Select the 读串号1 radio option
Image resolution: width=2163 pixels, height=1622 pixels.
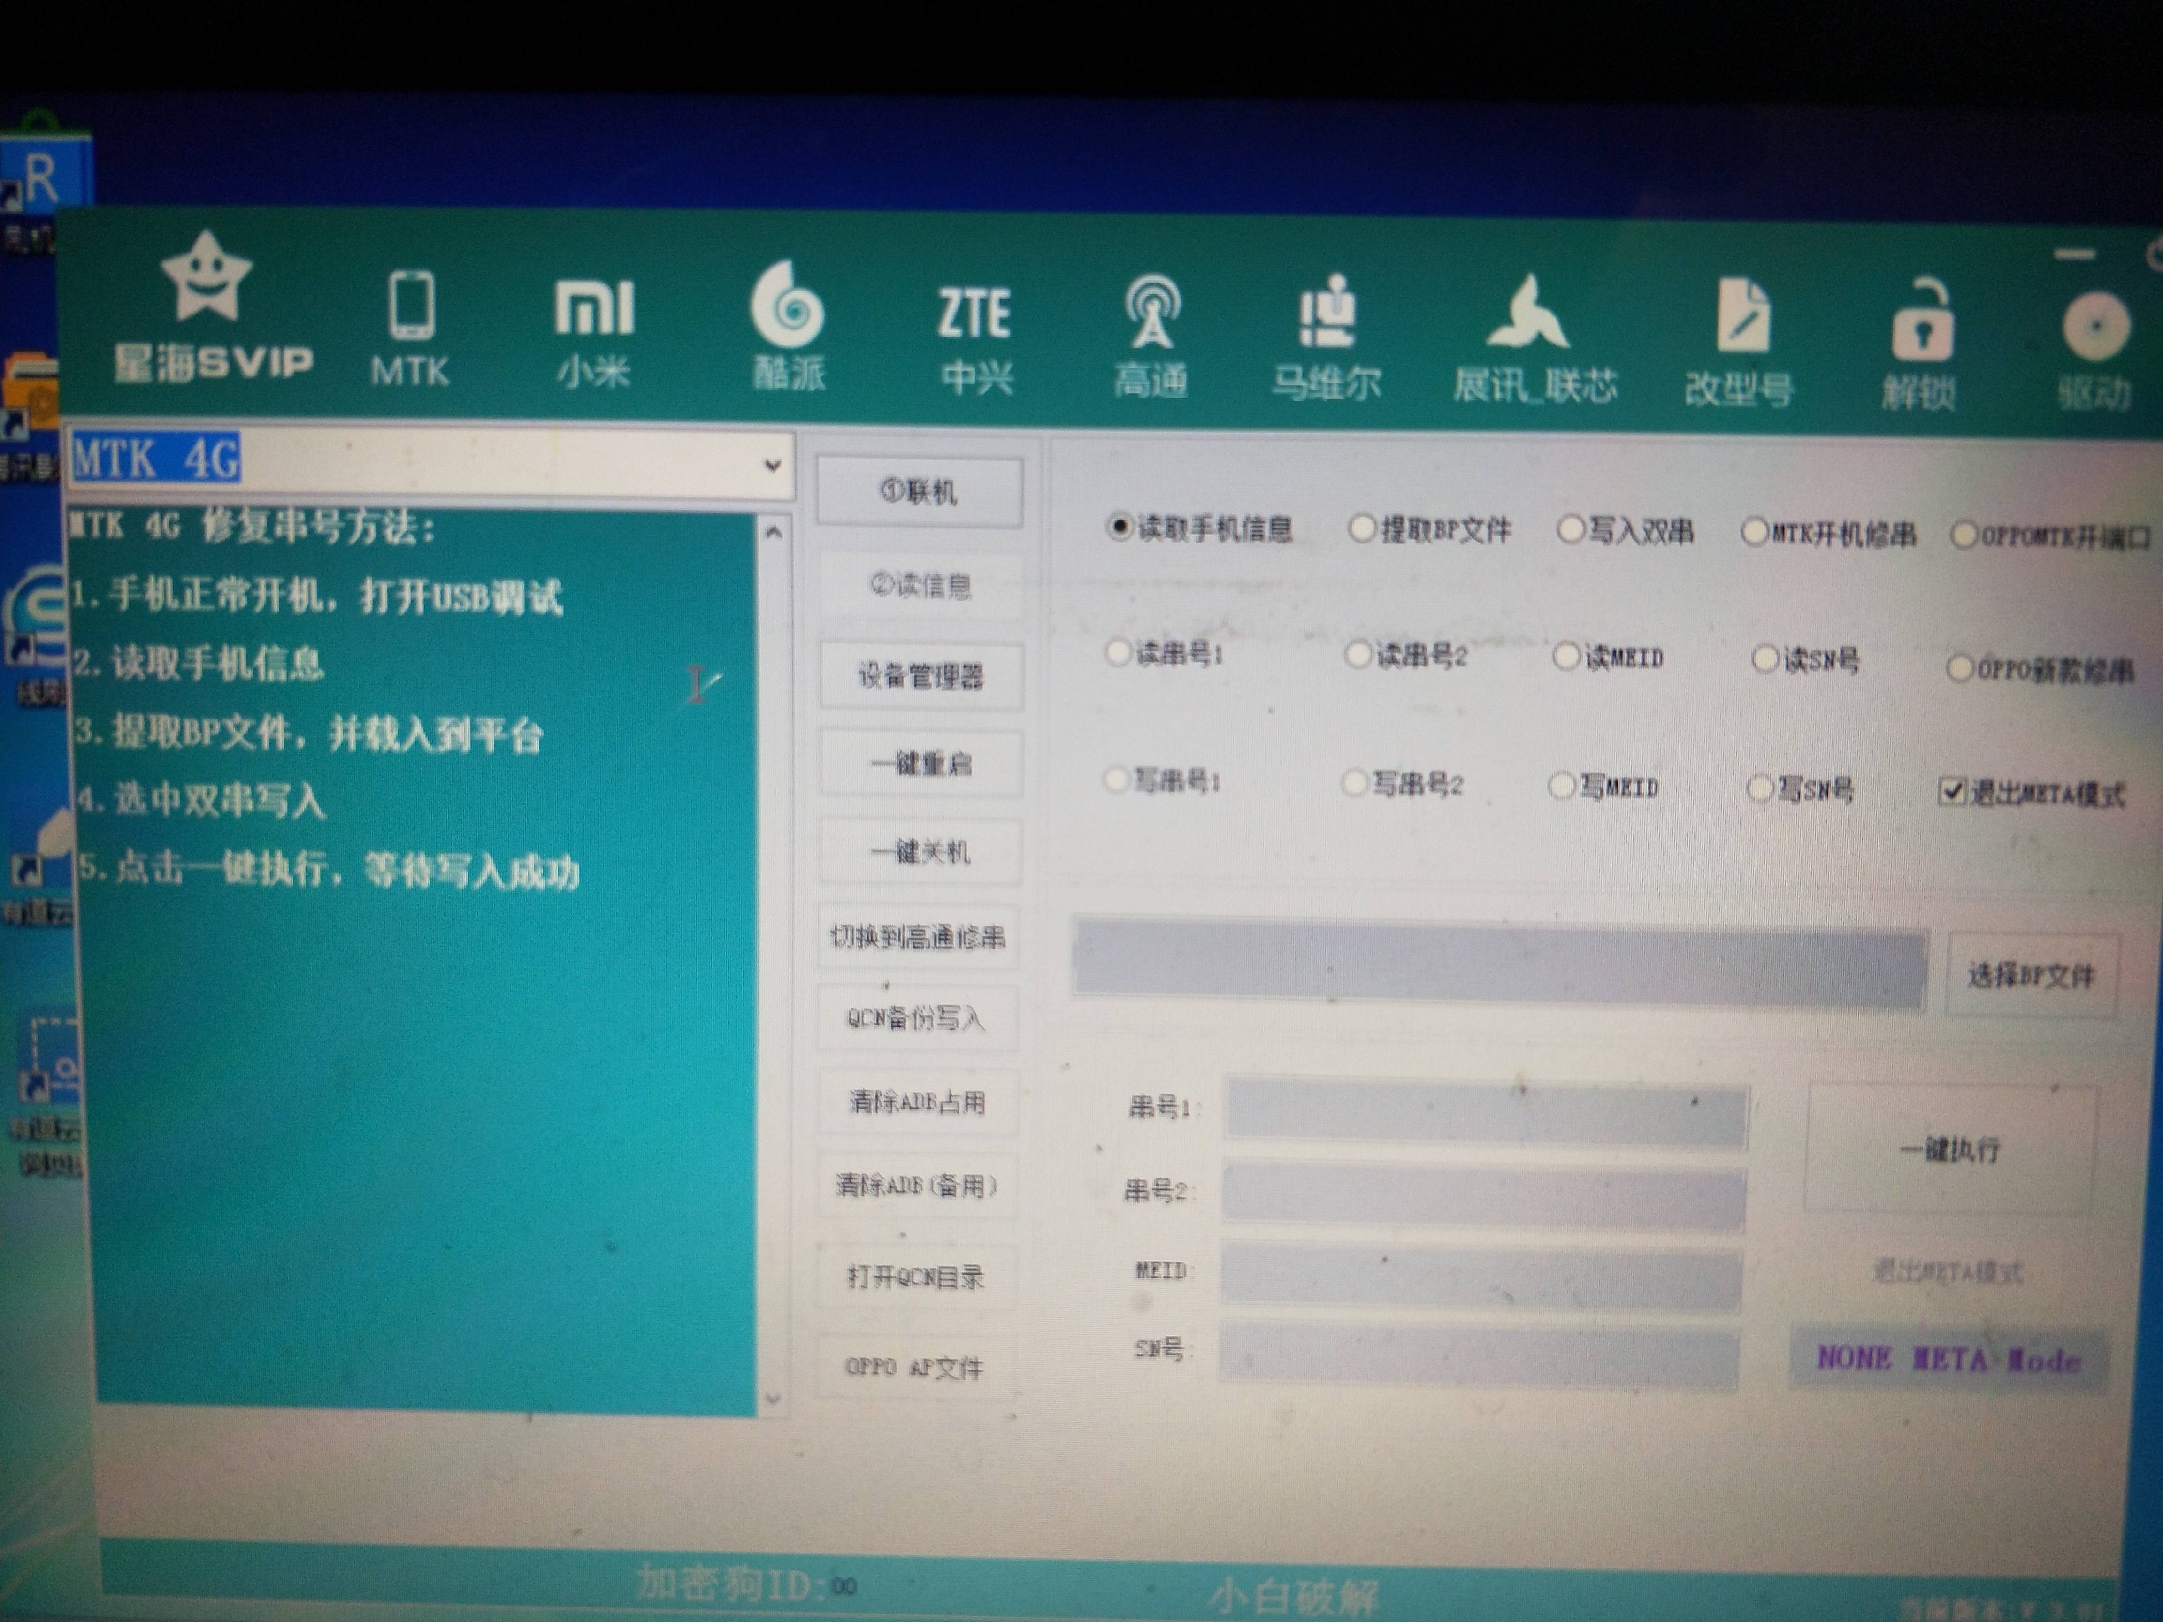(1164, 653)
